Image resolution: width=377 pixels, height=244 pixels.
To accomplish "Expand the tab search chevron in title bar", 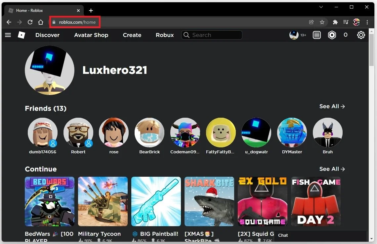I will click(x=321, y=7).
